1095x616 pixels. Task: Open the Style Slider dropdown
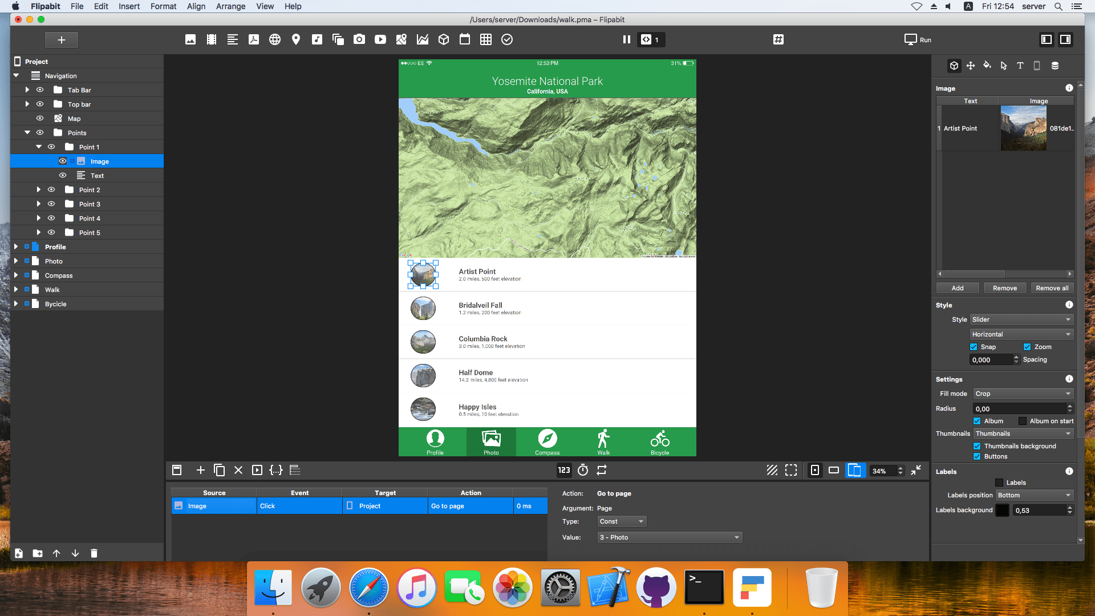coord(1022,319)
